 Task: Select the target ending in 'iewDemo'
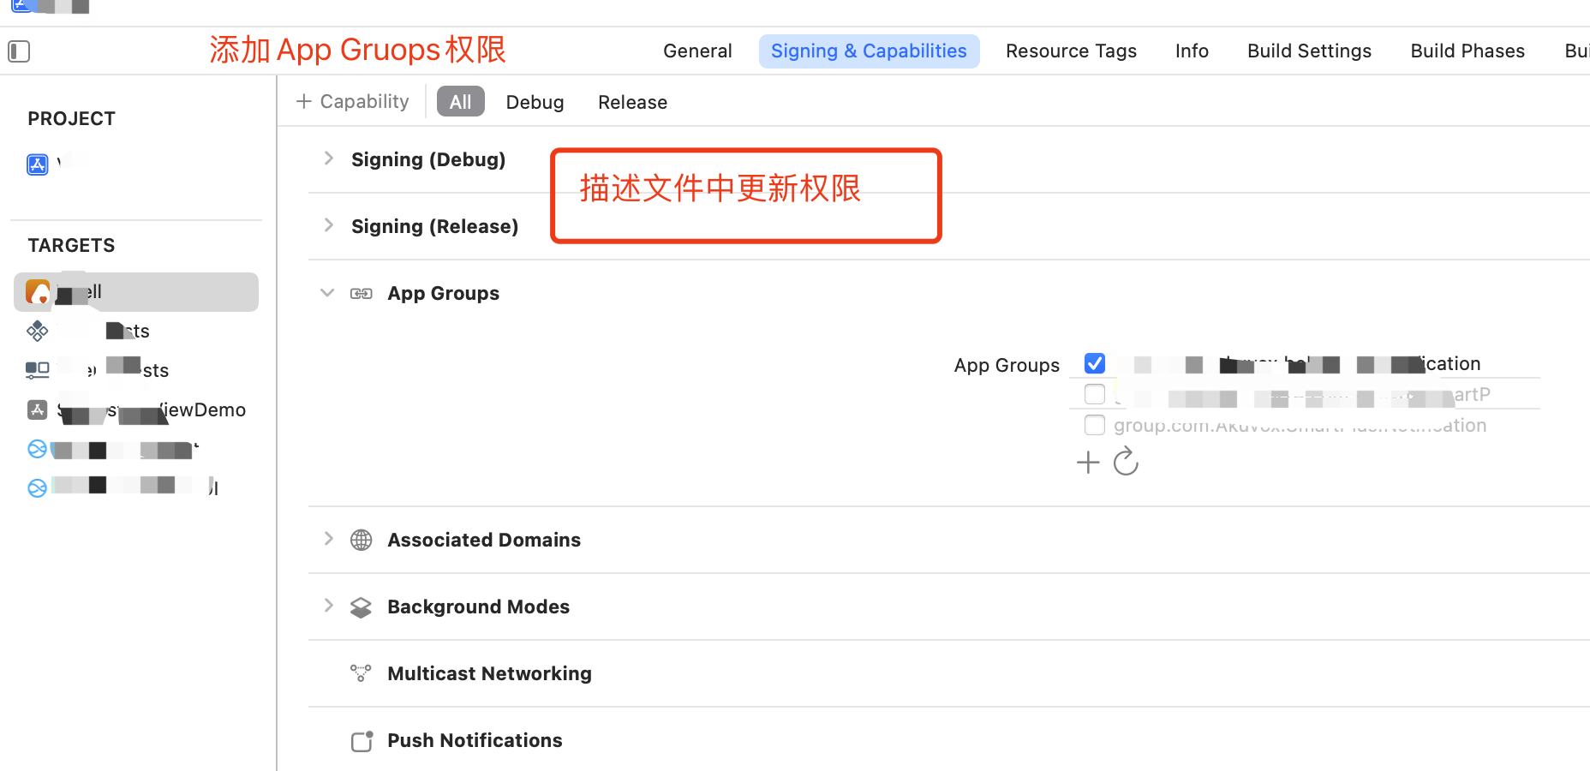pos(136,409)
